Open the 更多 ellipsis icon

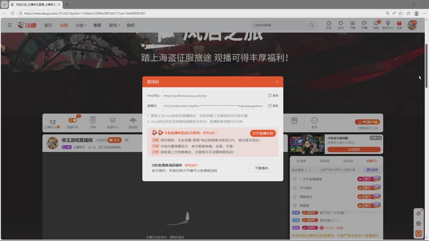pyautogui.click(x=314, y=123)
